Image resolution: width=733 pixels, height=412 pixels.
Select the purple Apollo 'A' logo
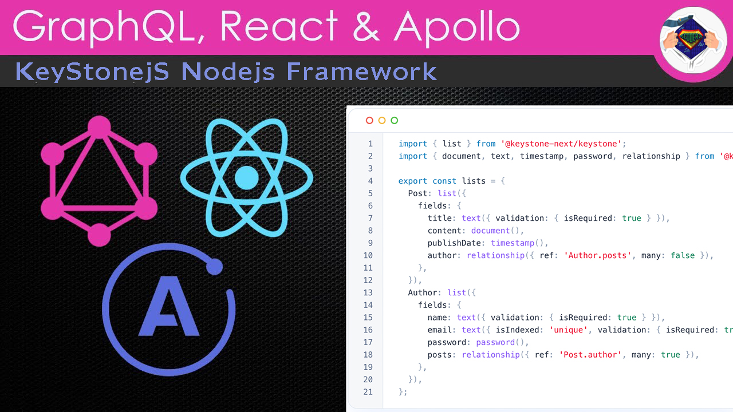click(169, 309)
